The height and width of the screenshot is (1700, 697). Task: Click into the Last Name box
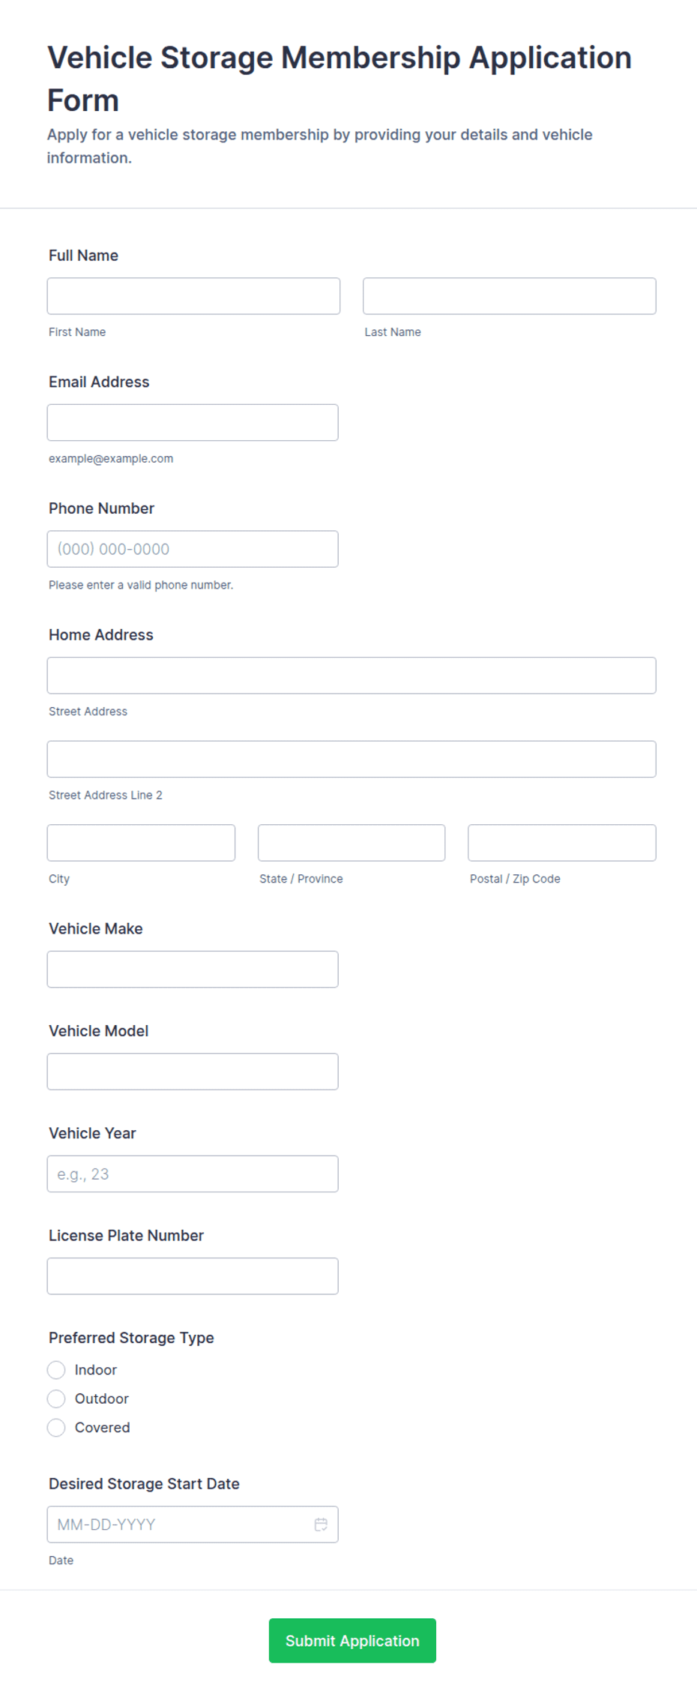pyautogui.click(x=510, y=295)
